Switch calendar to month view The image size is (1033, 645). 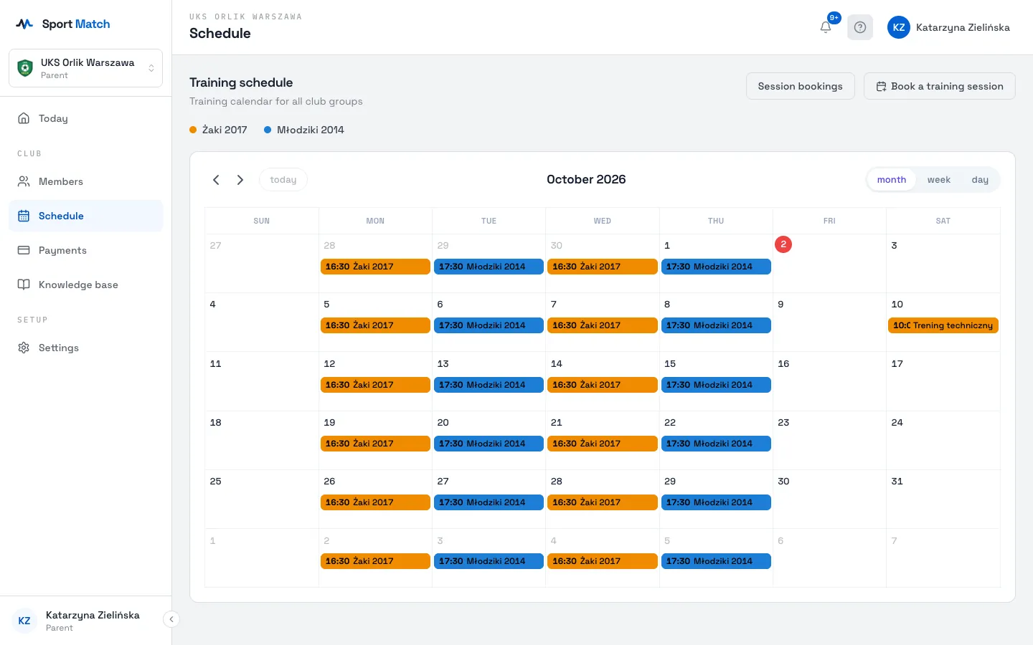tap(892, 180)
